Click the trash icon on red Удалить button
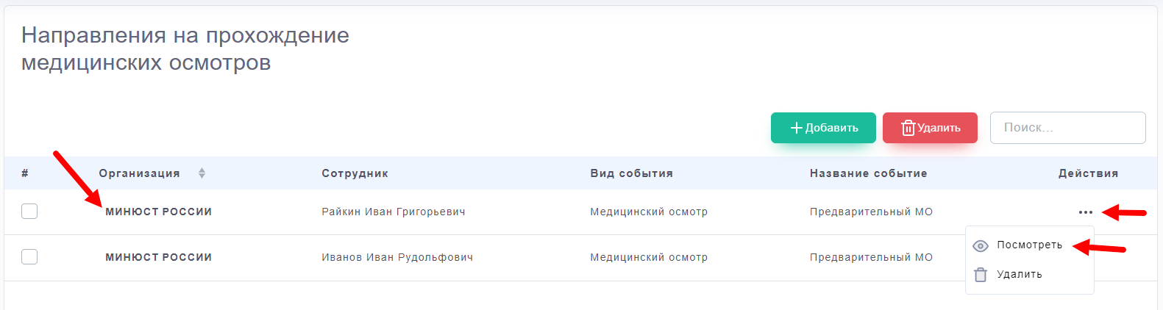 click(908, 128)
